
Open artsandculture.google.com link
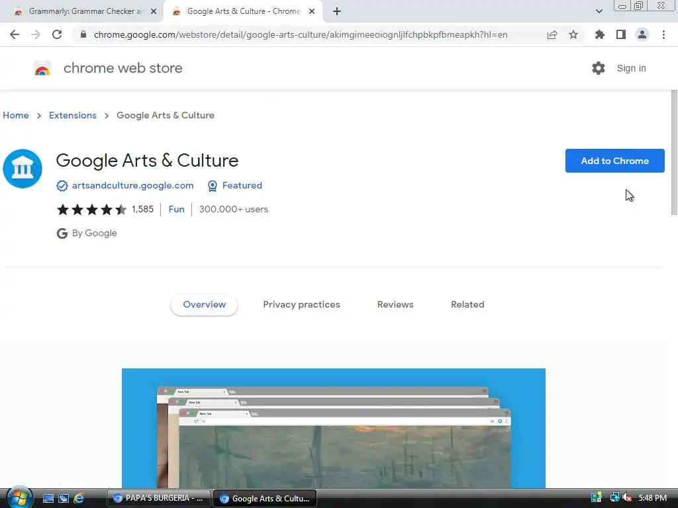(x=132, y=185)
